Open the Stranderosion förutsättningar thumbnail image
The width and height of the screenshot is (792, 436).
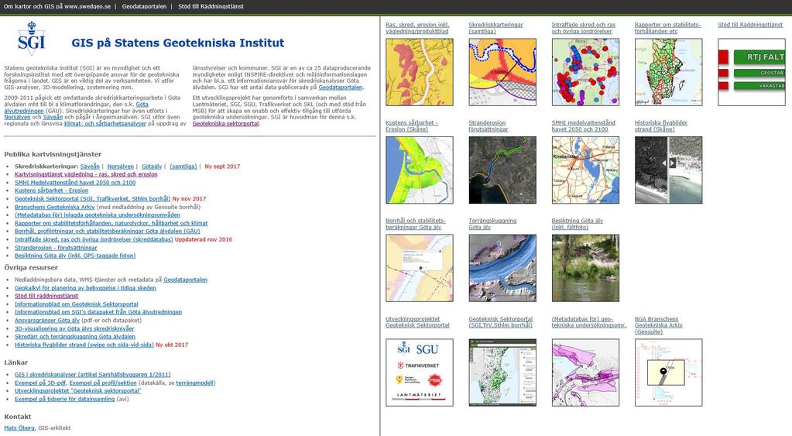pos(502,170)
